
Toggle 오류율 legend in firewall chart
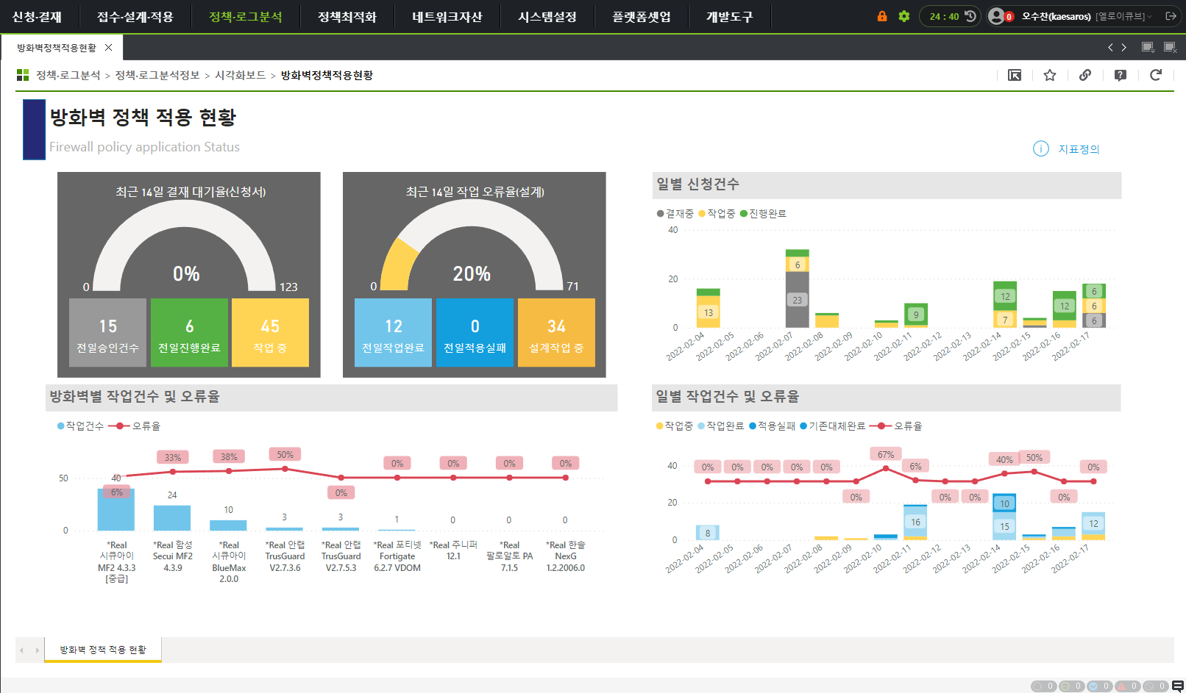tap(134, 426)
